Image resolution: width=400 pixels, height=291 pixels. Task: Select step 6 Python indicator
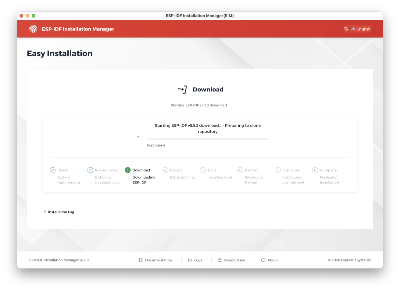point(240,170)
